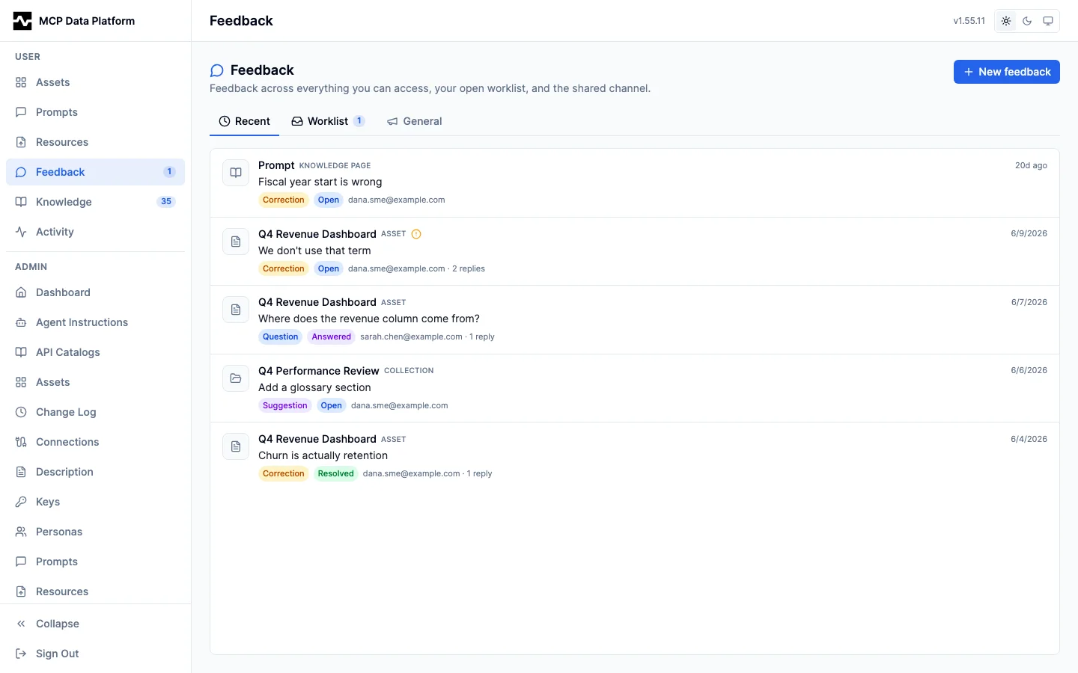
Task: Create New feedback
Action: point(1006,72)
